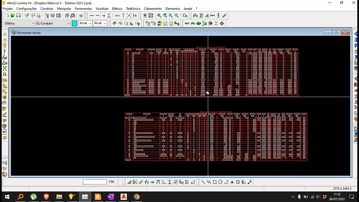Apply hatch fill with the hatch tool
Image resolution: width=359 pixels, height=202 pixels.
point(238,182)
